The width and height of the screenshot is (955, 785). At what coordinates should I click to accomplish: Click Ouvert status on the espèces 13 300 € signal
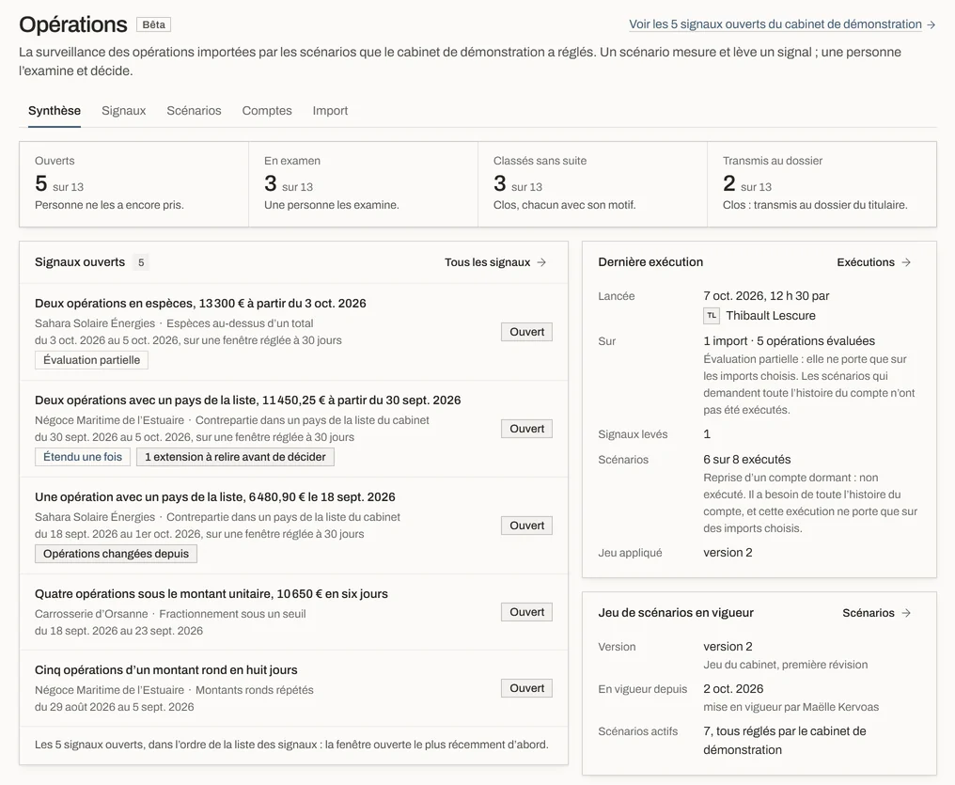(x=526, y=332)
